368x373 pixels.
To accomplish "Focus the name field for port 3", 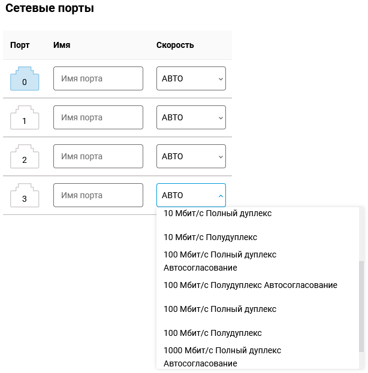I will 98,195.
